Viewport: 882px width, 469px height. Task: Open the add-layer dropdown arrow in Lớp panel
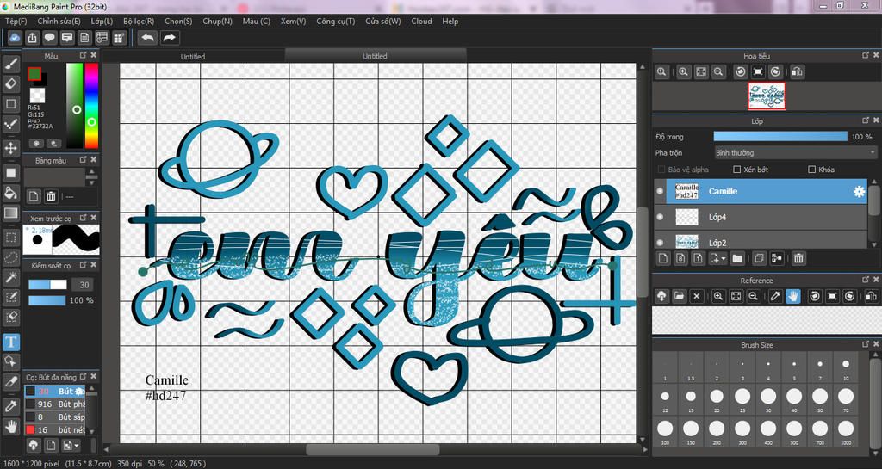click(x=723, y=258)
